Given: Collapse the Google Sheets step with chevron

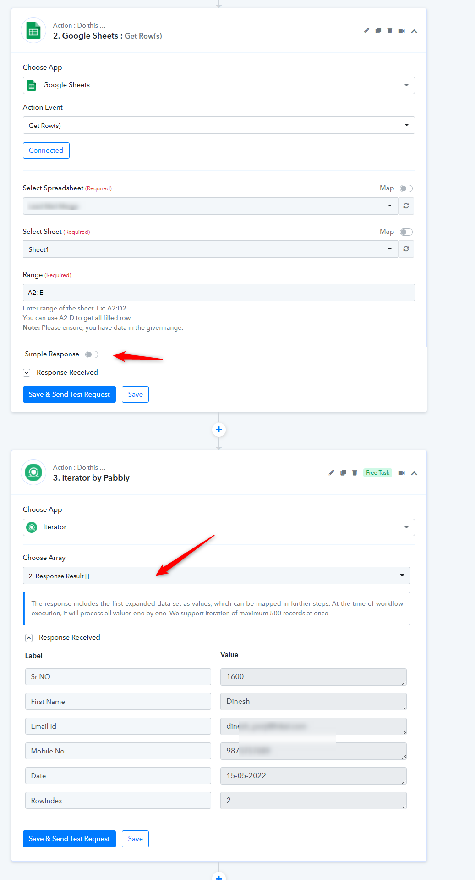Looking at the screenshot, I should pyautogui.click(x=414, y=31).
